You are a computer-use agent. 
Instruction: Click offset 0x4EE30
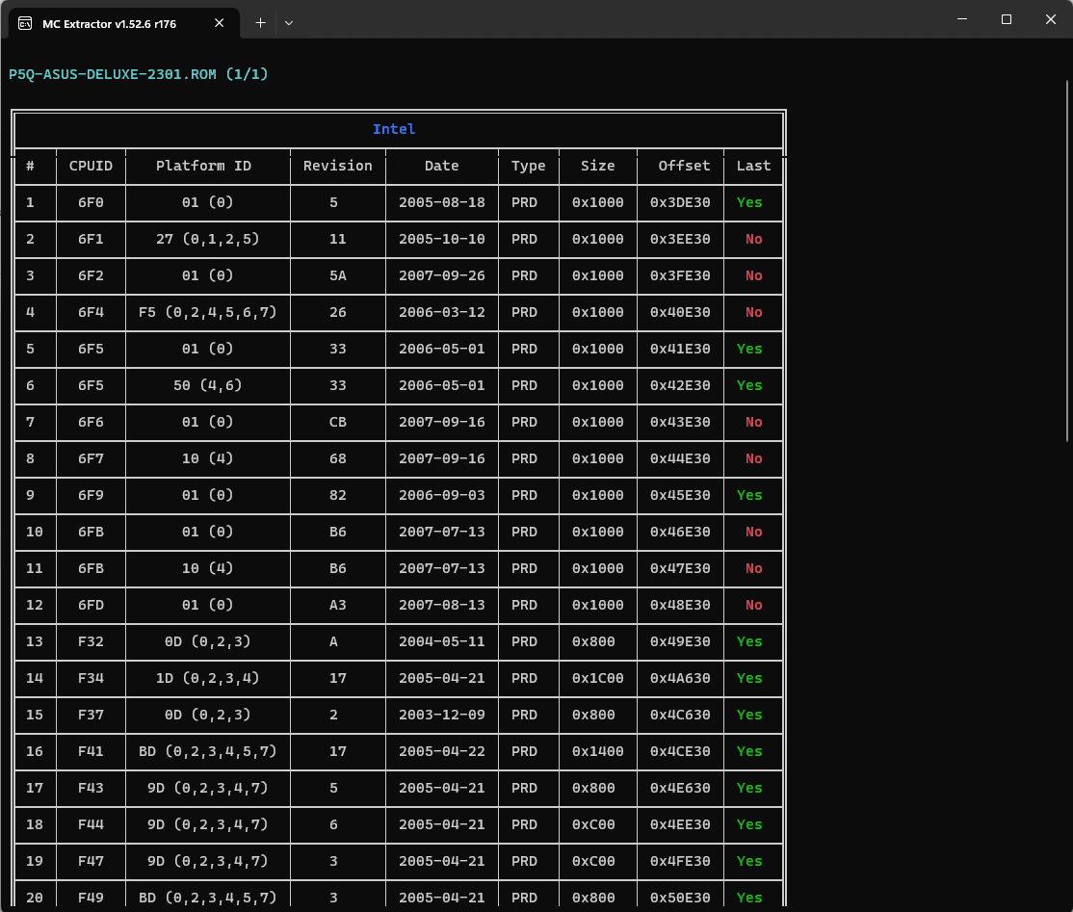[x=680, y=824]
